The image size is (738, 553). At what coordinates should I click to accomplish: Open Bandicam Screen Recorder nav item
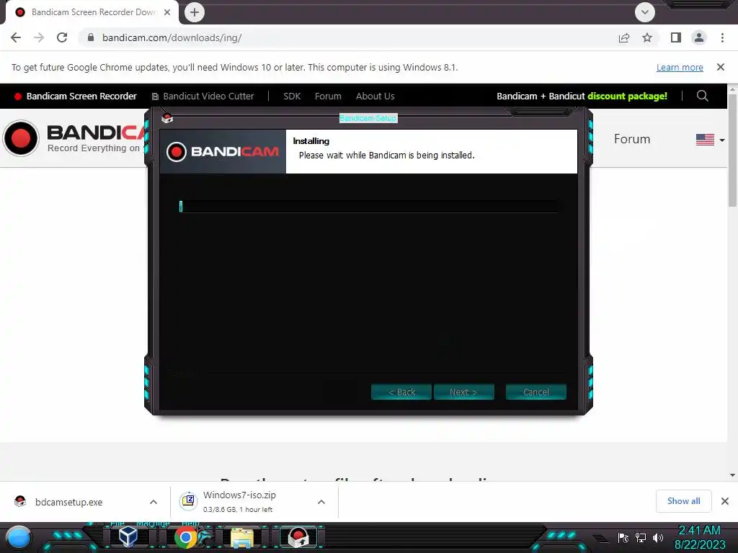(75, 96)
